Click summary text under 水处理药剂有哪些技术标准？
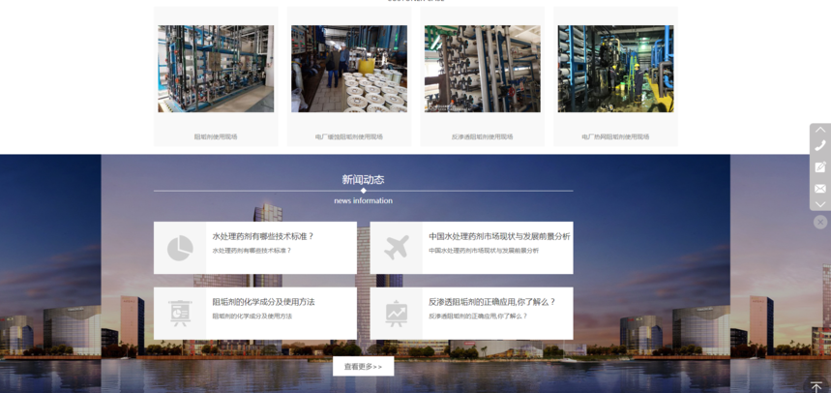The width and height of the screenshot is (831, 393). click(252, 251)
